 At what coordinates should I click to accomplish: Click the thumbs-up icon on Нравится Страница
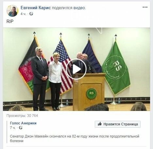click(x=100, y=124)
